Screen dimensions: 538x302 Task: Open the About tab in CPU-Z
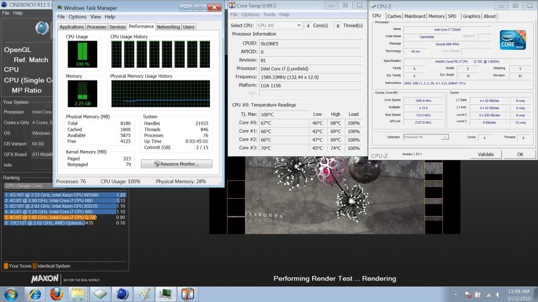coord(490,16)
